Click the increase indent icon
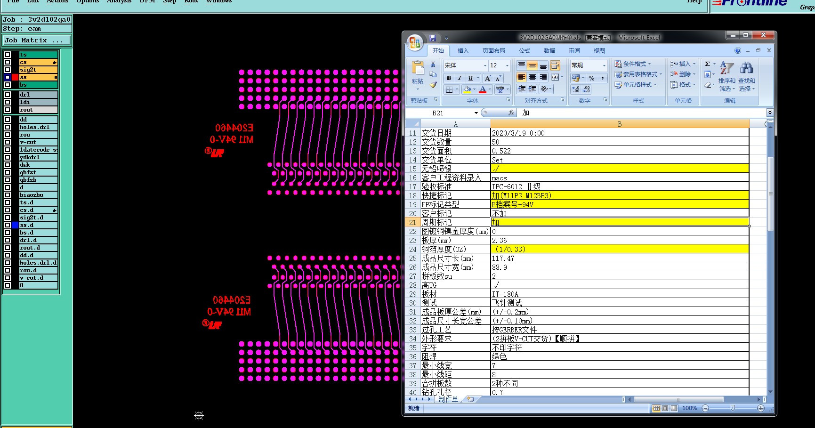This screenshot has width=815, height=428. (533, 89)
